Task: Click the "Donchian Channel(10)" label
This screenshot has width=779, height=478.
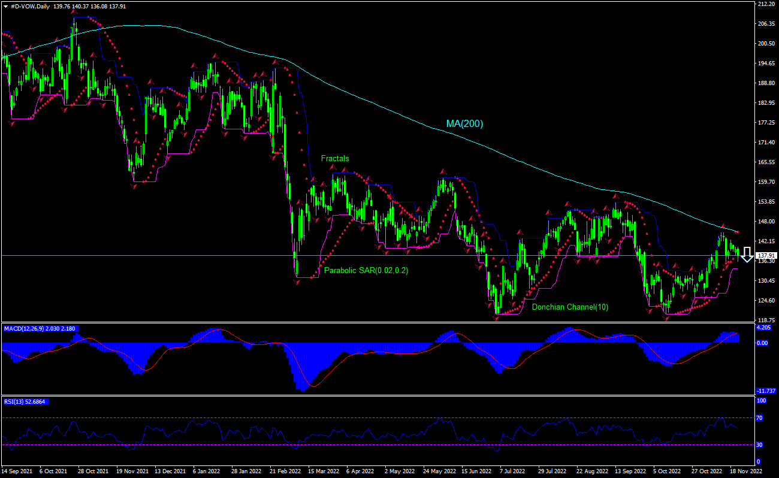Action: (x=570, y=307)
